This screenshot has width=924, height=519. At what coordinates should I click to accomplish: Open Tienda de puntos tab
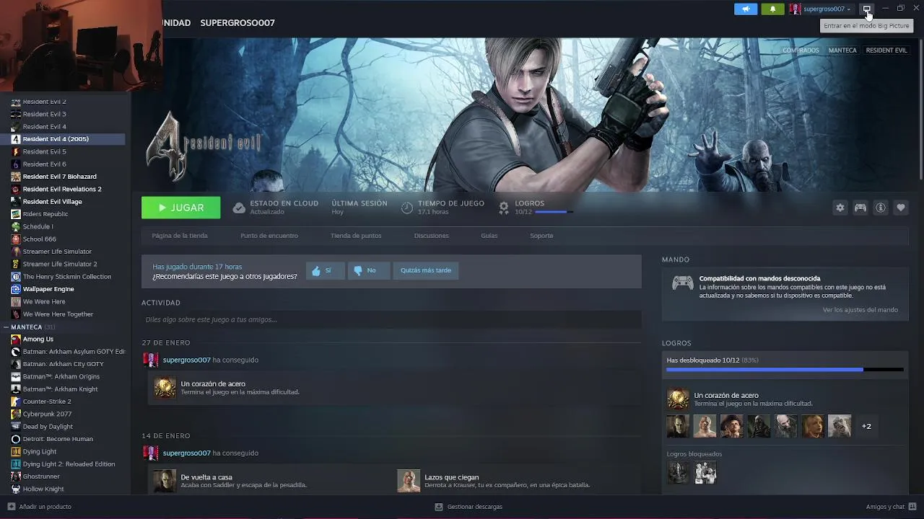(x=356, y=236)
